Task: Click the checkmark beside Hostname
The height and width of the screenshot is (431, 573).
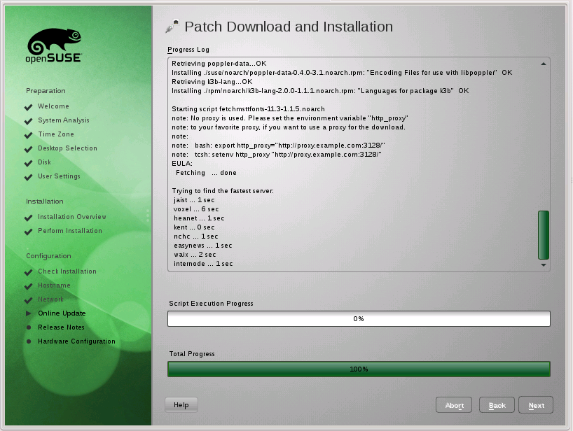Action: point(28,286)
